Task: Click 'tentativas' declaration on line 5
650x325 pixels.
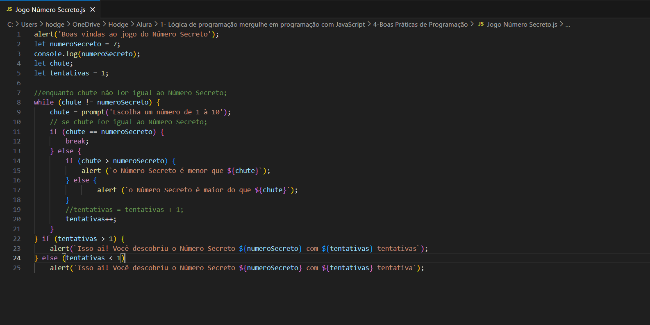Action: (x=70, y=73)
